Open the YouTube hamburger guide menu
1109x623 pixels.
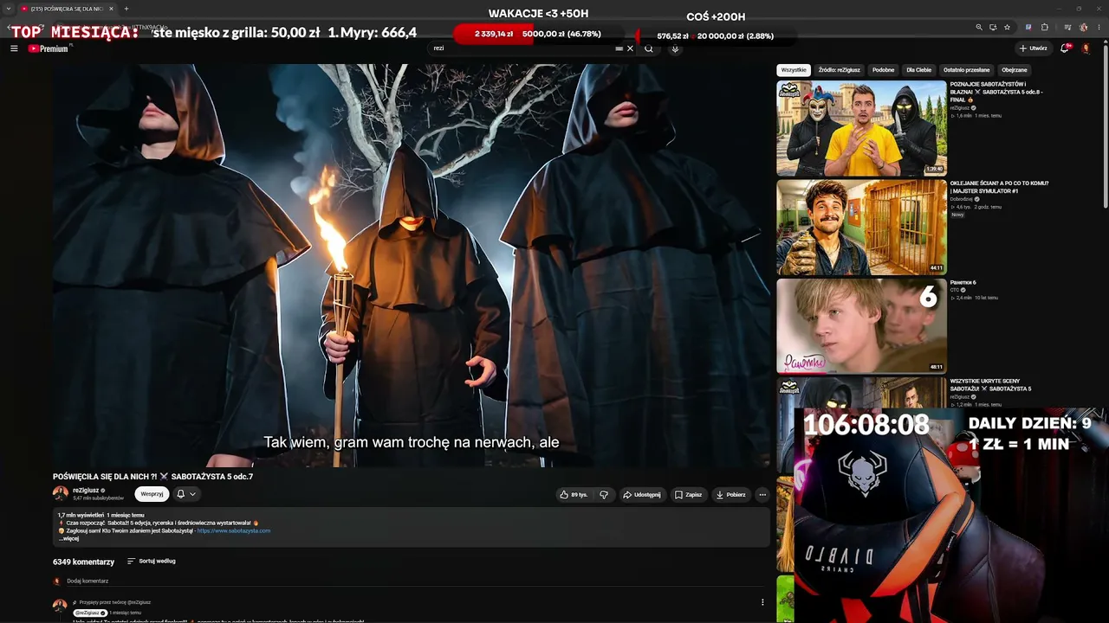tap(14, 48)
